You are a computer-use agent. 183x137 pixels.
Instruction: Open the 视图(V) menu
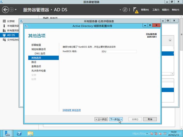pyautogui.click(x=166, y=10)
